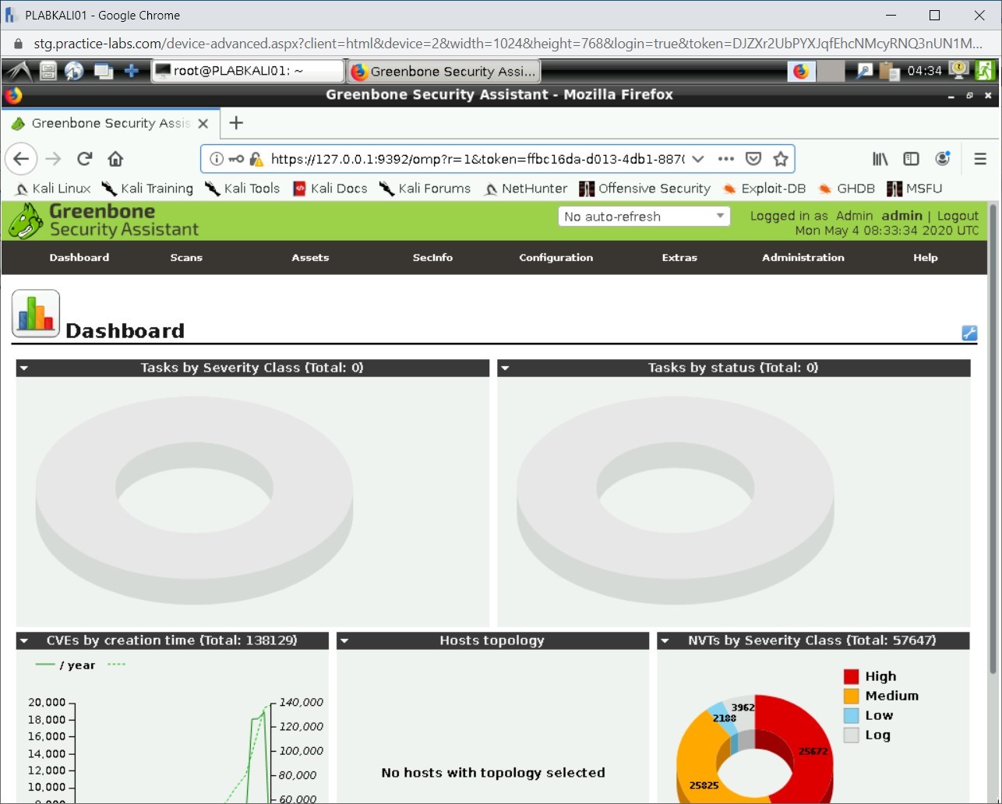The image size is (1002, 804).
Task: Open a new Firefox tab
Action: [x=236, y=123]
